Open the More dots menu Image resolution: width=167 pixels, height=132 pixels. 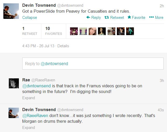point(151,17)
